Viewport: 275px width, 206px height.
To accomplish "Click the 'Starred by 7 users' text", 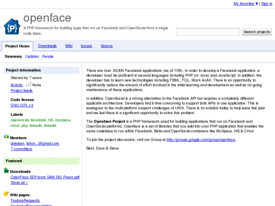I will [26, 78].
